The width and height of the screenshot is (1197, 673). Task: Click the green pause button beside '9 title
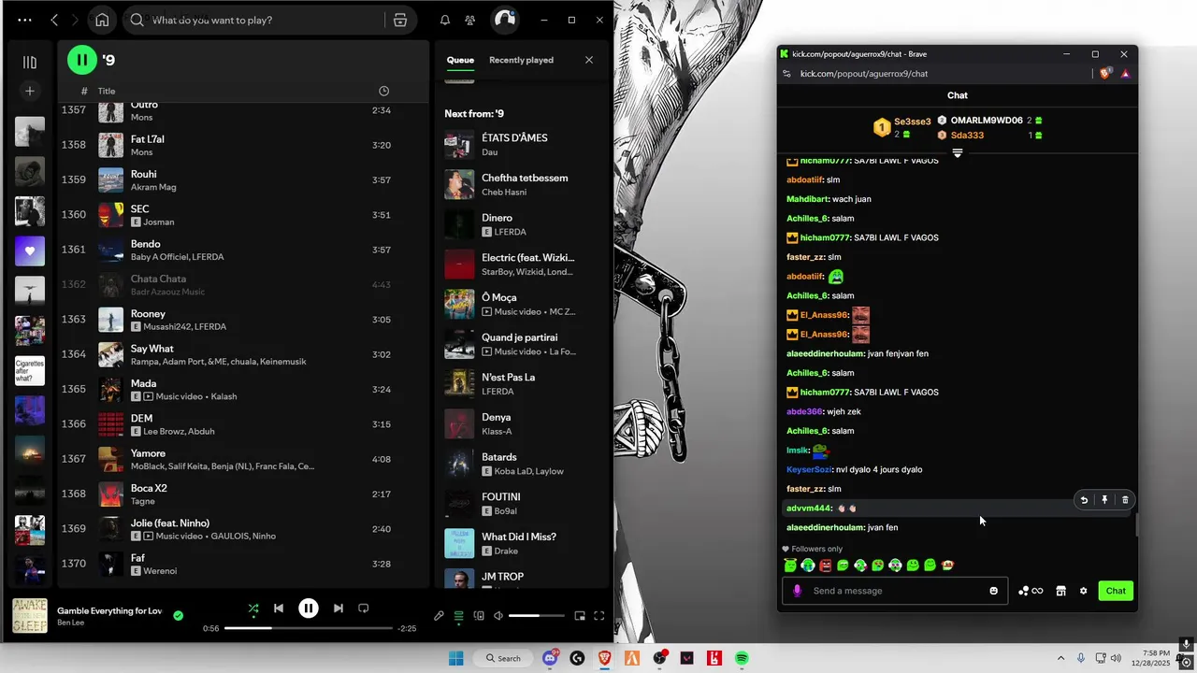point(82,60)
